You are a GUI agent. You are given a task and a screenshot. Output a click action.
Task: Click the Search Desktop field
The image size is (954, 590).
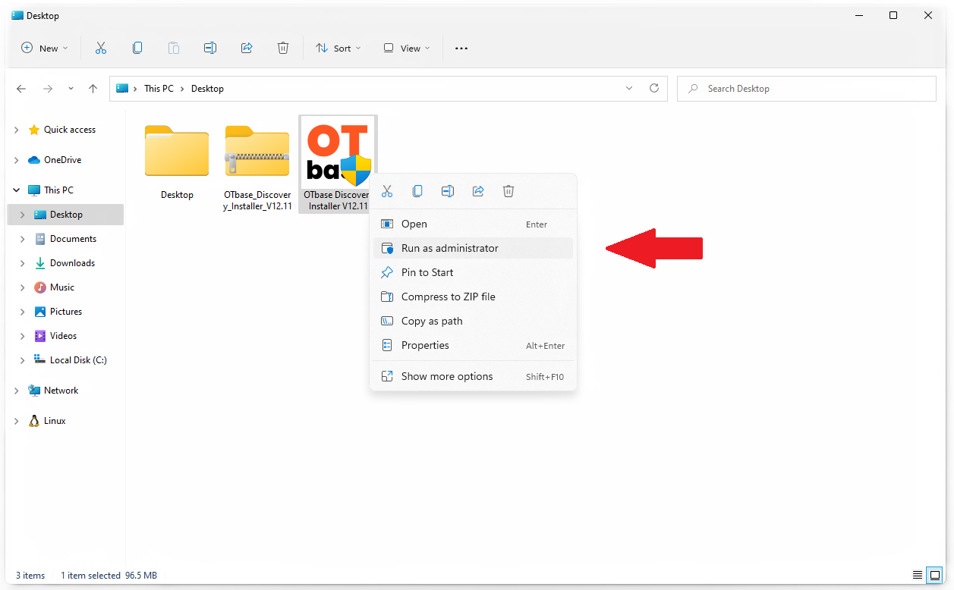(x=806, y=89)
